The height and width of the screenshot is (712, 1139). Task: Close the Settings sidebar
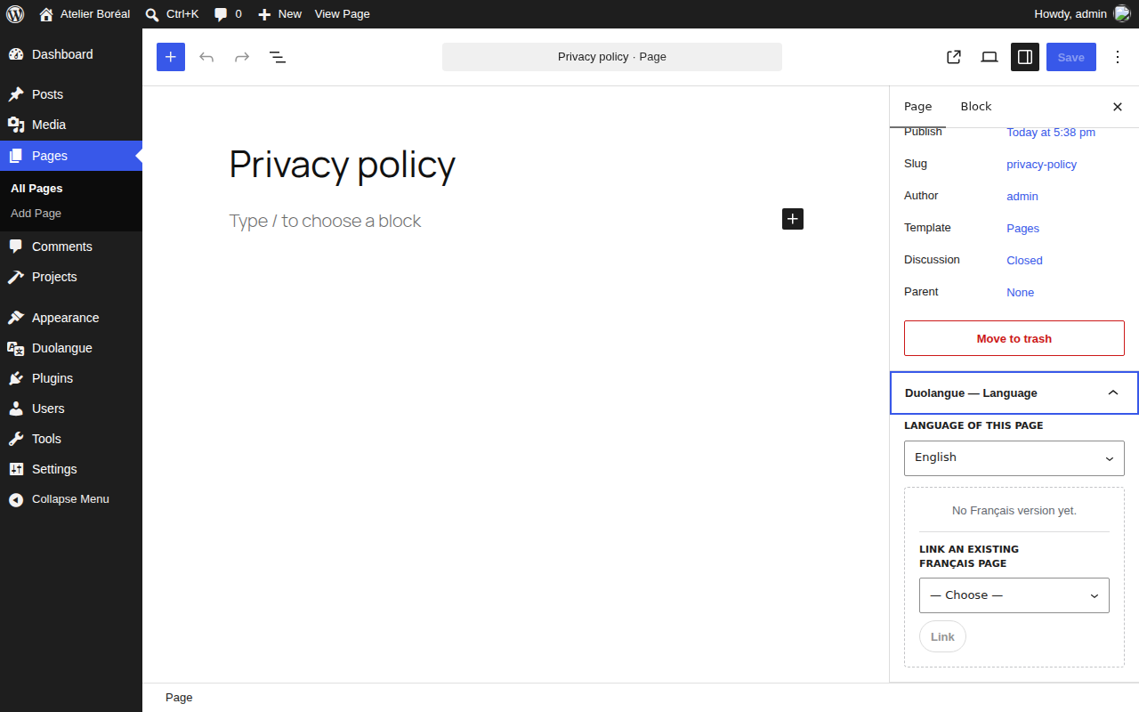pos(1118,107)
